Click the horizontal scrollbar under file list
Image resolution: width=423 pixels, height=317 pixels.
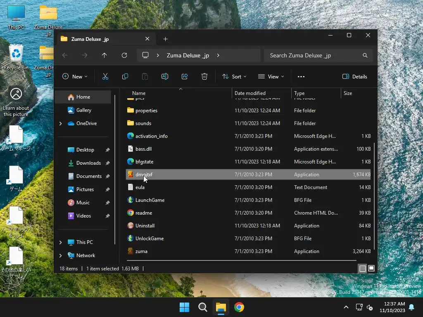(x=241, y=260)
